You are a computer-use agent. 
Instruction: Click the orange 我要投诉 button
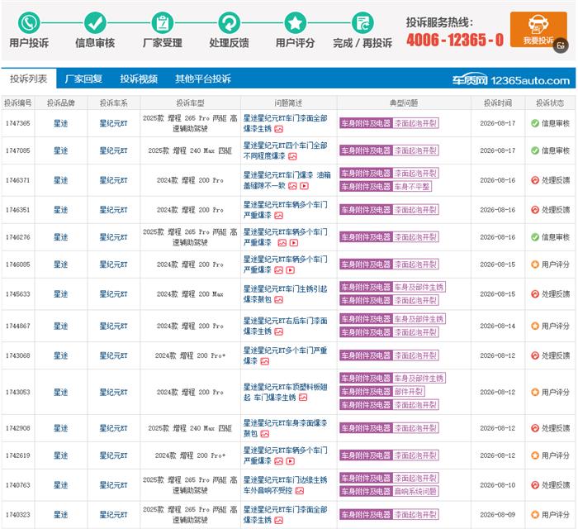[x=538, y=30]
